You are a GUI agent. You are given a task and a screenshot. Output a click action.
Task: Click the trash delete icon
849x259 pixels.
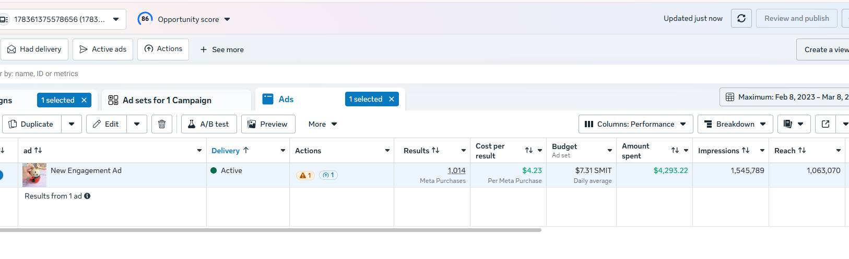[x=162, y=124]
